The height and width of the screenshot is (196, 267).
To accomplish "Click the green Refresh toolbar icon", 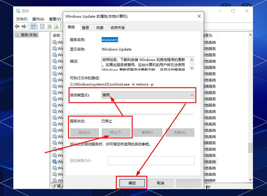I will tap(49, 27).
